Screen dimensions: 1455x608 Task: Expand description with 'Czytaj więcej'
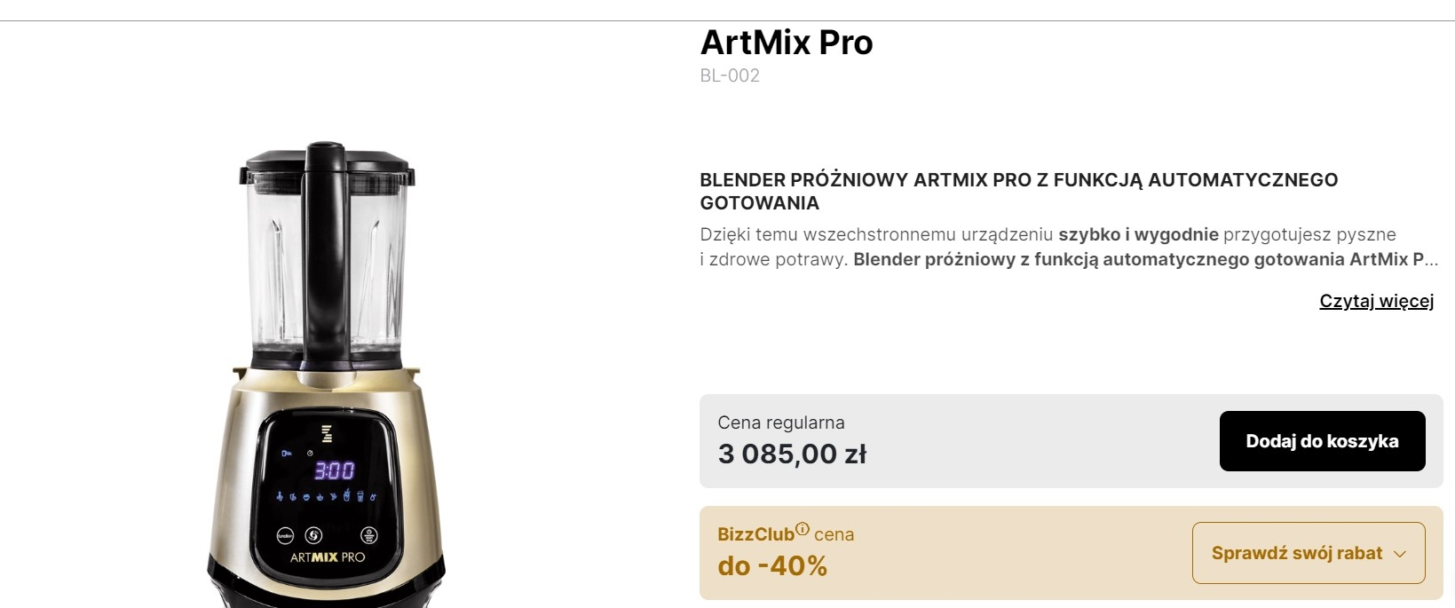1376,301
